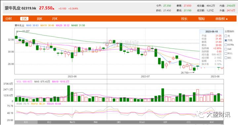Image resolution: width=238 pixels, height=125 pixels.
Task: Switch to the 分时 intraday tab
Action: click(x=9, y=19)
